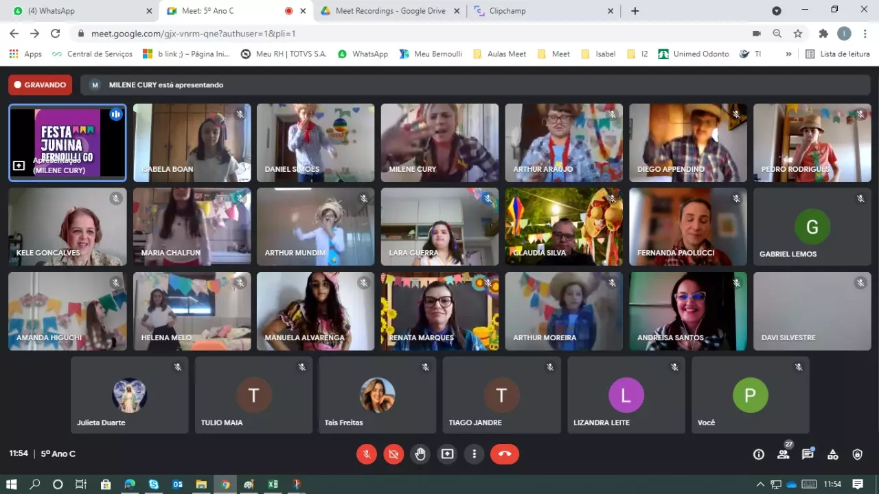Raise hand in the meeting
This screenshot has width=879, height=494.
click(x=420, y=454)
